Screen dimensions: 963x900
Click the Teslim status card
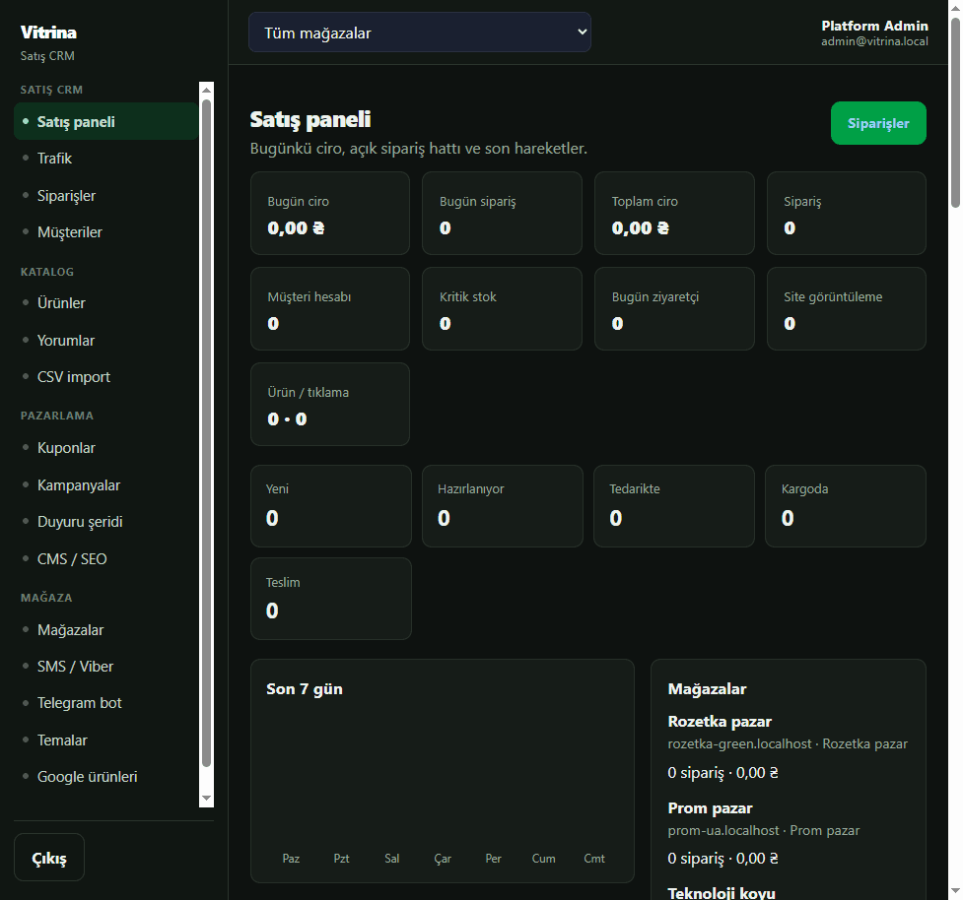pyautogui.click(x=331, y=599)
